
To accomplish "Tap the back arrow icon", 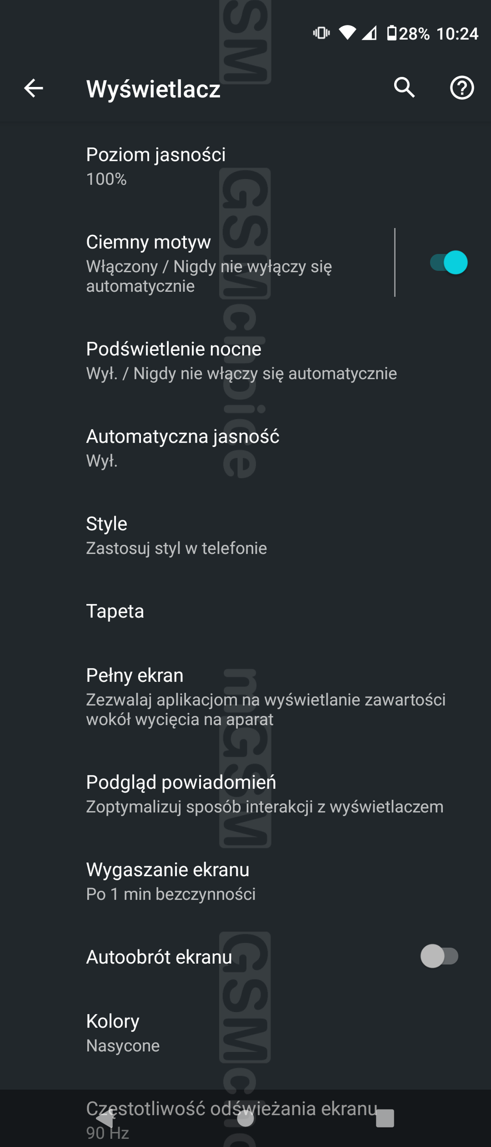I will [x=34, y=88].
